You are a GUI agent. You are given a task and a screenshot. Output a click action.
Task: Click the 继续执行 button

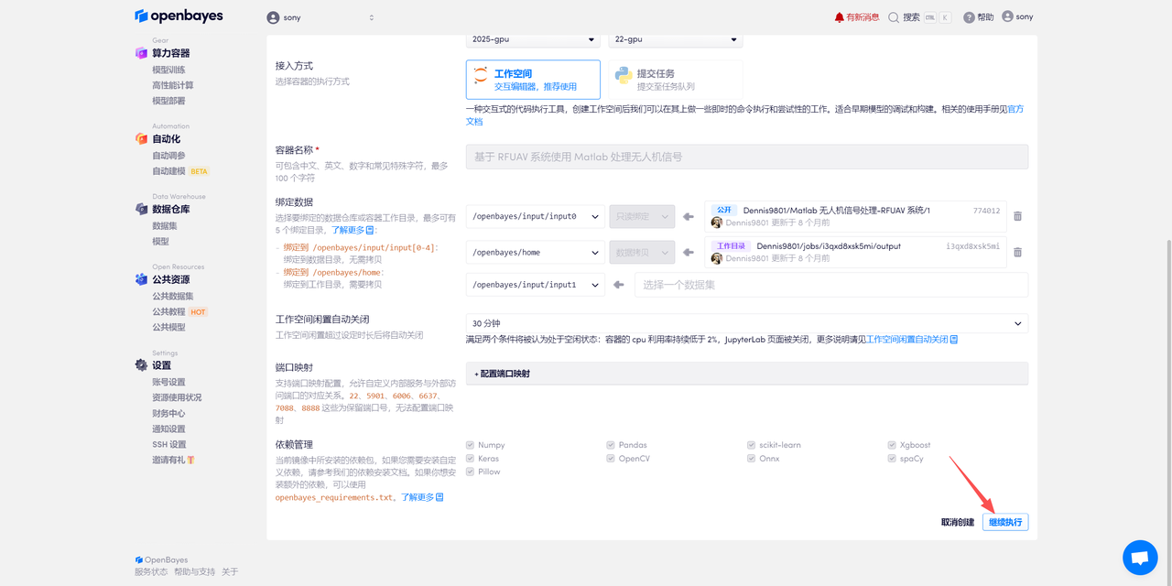click(x=1005, y=522)
